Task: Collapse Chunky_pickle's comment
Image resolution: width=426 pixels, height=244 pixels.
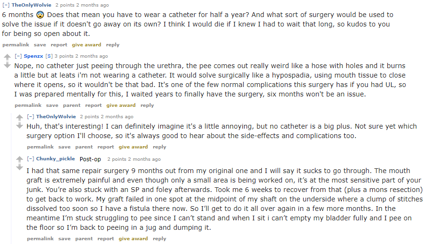Action: coord(30,159)
